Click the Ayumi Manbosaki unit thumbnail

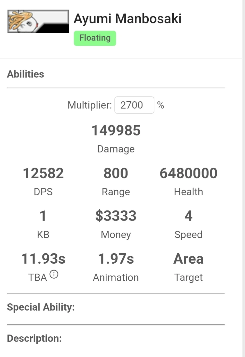coord(38,21)
